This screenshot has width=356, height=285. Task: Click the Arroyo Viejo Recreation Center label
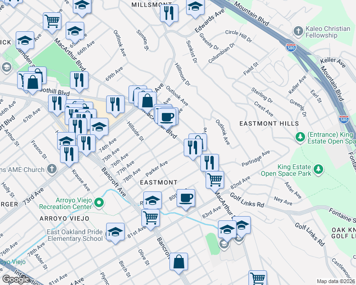(x=65, y=203)
